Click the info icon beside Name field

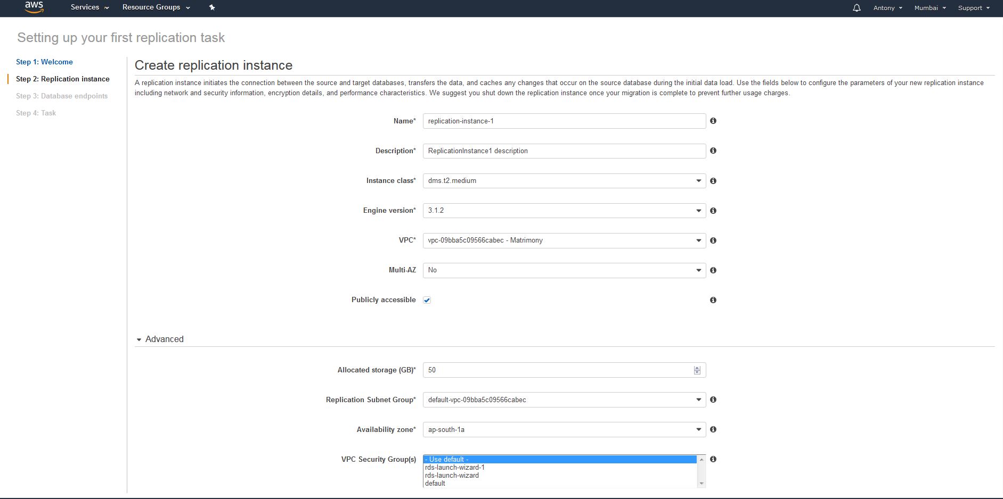point(713,121)
